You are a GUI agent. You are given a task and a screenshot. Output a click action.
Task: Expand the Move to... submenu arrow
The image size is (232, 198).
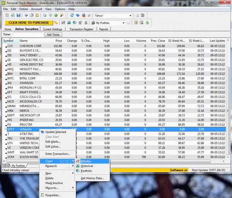coord(73,188)
